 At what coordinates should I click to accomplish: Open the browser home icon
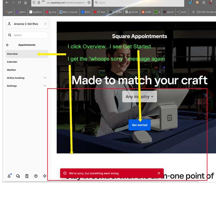click(26, 2)
